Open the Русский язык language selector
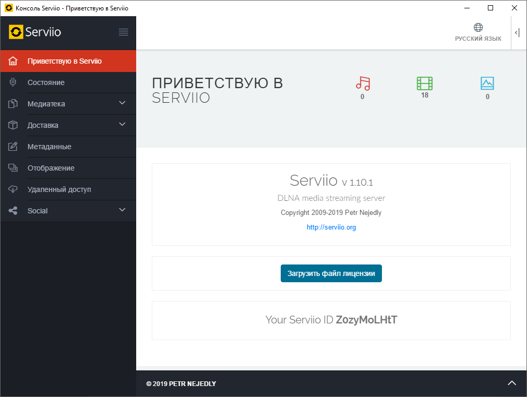527x397 pixels. coord(478,33)
